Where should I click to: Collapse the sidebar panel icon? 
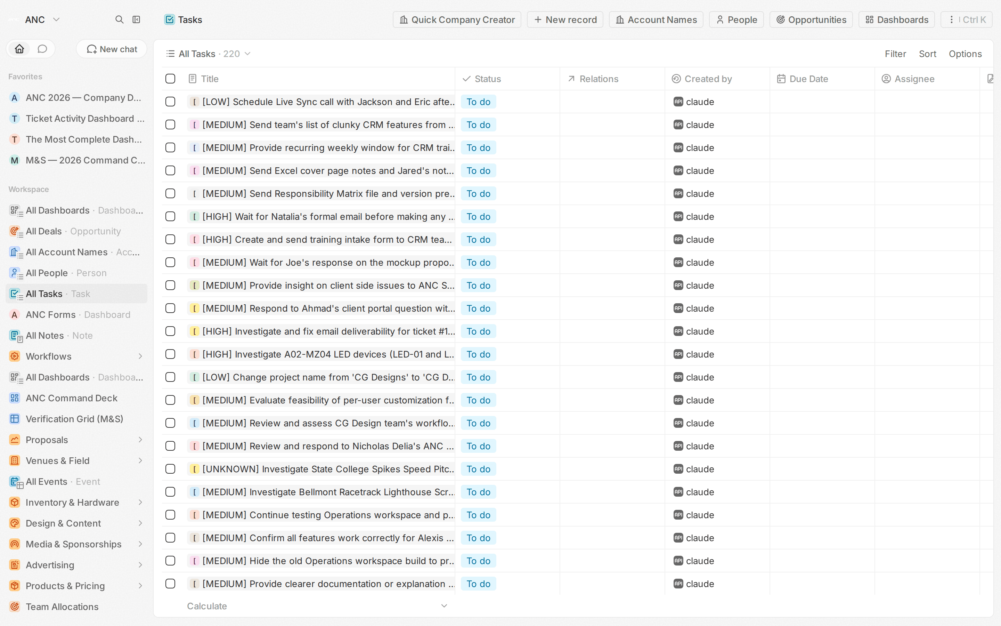tap(136, 19)
